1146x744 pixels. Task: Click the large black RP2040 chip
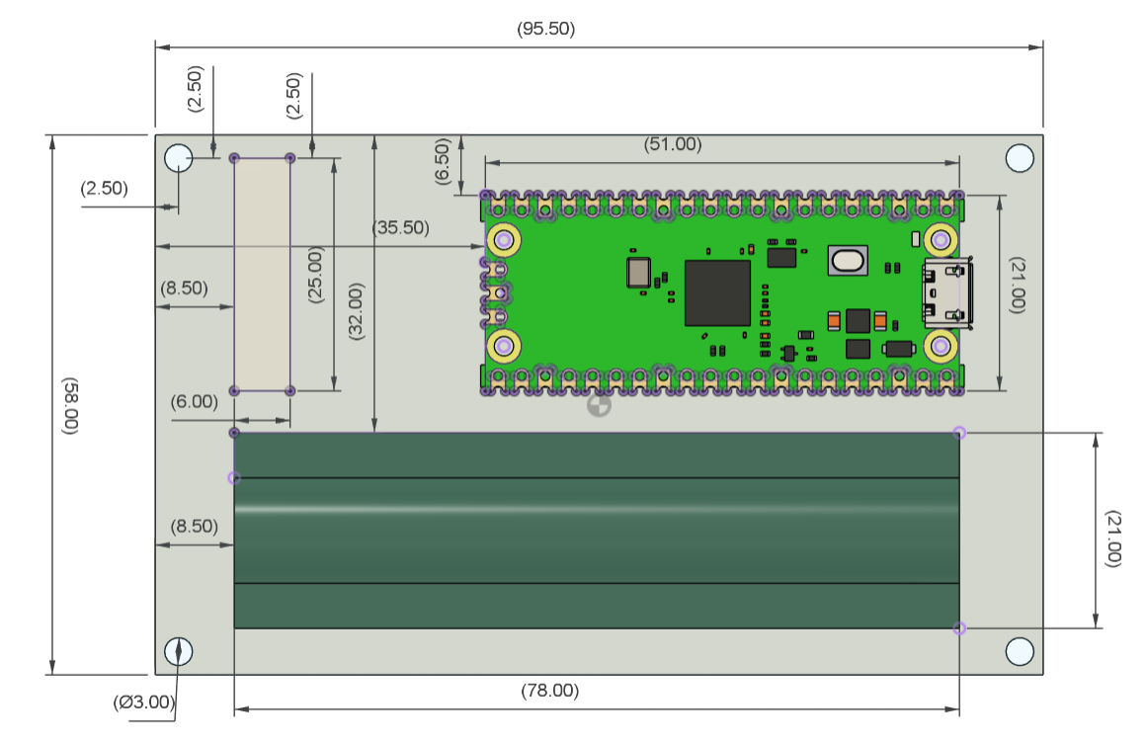click(x=717, y=293)
